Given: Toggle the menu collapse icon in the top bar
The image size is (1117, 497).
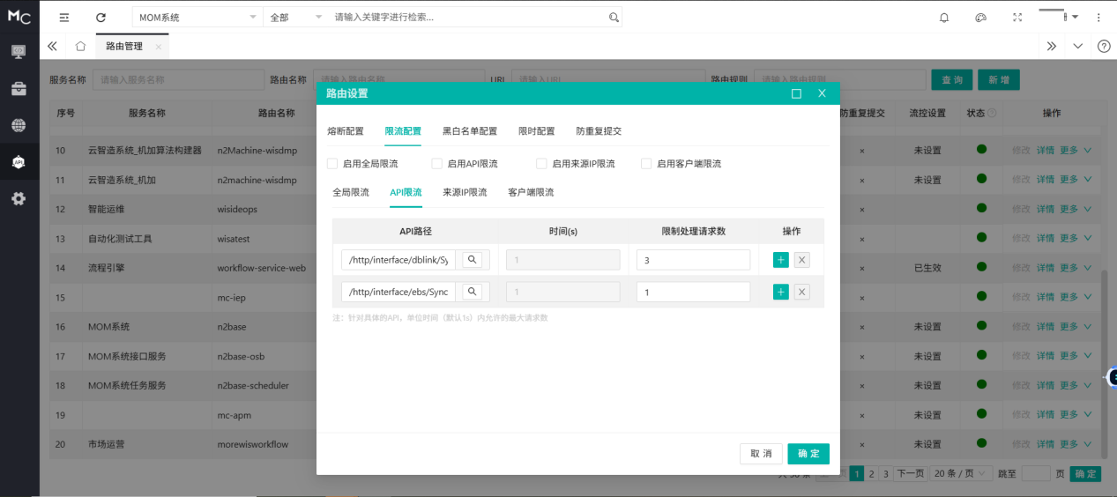Looking at the screenshot, I should pyautogui.click(x=64, y=18).
